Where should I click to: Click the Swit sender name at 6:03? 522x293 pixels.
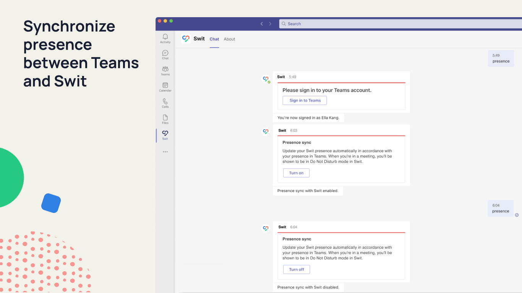(x=282, y=130)
